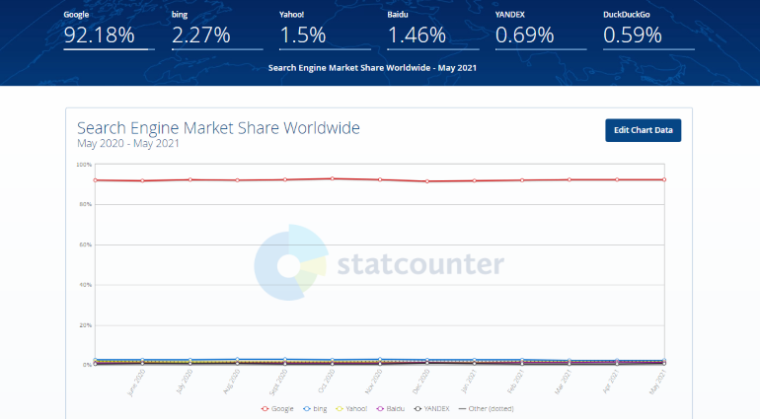Click Google data point for June 2020
Screen dimensions: 760x419
point(142,180)
